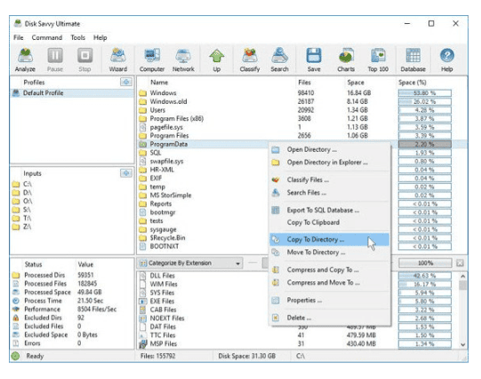Image resolution: width=481 pixels, height=379 pixels.
Task: Click the Search toolbar icon
Action: [279, 60]
